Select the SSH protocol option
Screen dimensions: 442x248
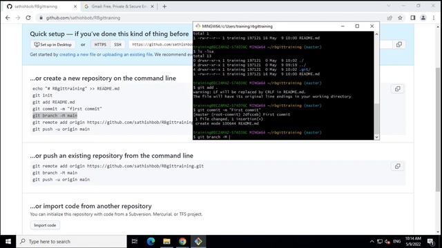click(x=117, y=44)
